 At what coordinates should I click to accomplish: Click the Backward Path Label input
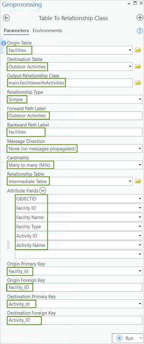coord(75,132)
